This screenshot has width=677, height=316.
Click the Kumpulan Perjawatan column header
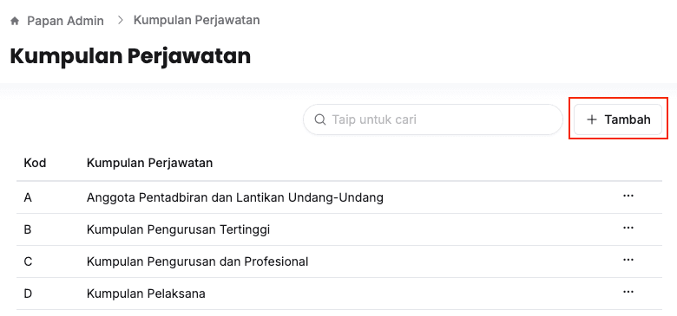tap(149, 163)
